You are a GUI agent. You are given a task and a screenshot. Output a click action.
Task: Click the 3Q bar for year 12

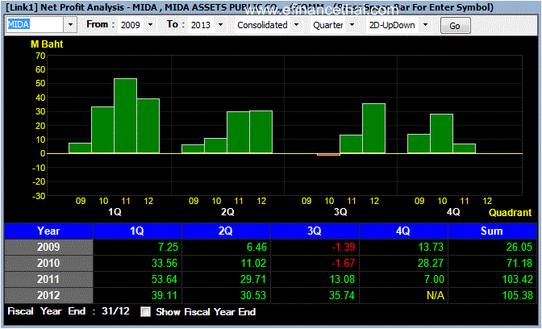coord(373,128)
